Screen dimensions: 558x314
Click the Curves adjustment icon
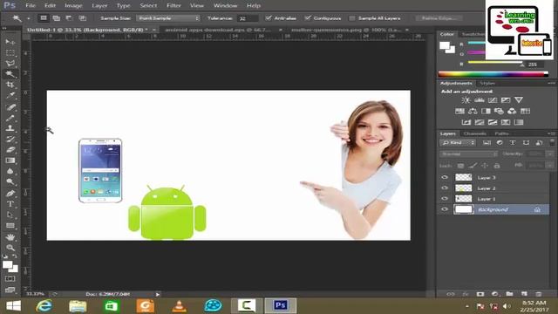492,100
